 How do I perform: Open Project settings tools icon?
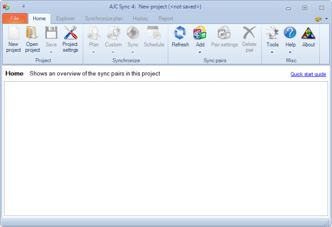(x=71, y=33)
